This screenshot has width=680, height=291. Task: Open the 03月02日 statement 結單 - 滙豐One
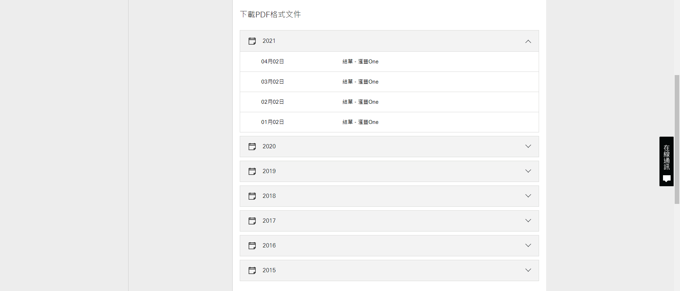click(360, 82)
